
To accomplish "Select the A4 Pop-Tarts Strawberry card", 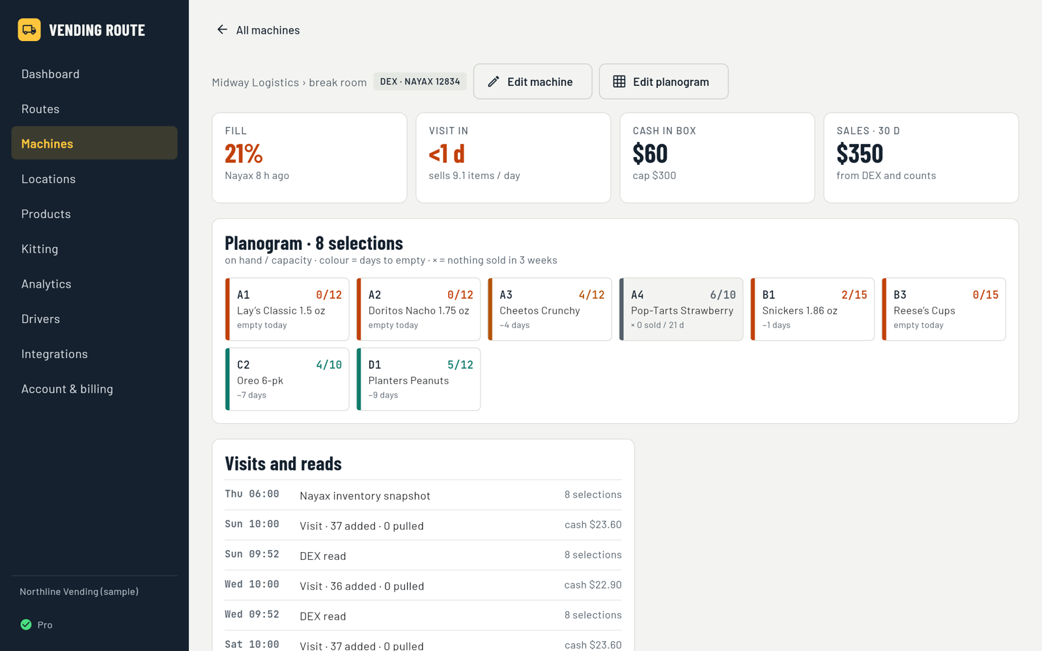I will [681, 309].
